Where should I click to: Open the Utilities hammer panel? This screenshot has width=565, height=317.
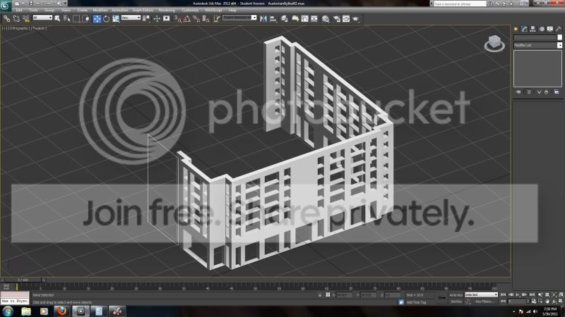click(x=559, y=29)
